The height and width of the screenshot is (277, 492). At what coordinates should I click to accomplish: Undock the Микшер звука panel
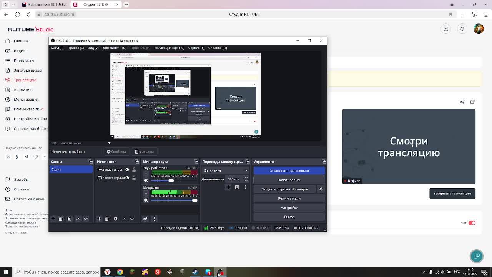[196, 162]
